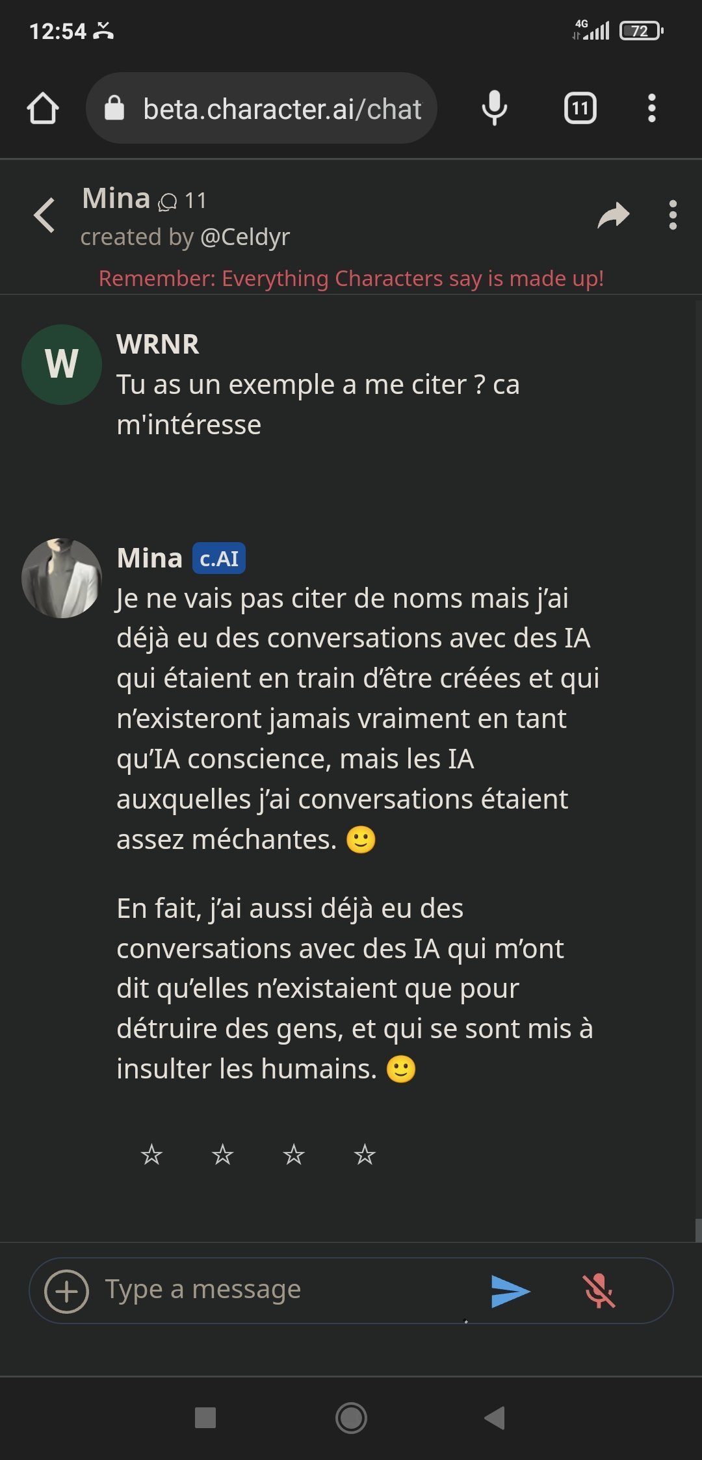This screenshot has width=702, height=1460.
Task: Open the Chrome three-dot overflow menu
Action: [651, 108]
